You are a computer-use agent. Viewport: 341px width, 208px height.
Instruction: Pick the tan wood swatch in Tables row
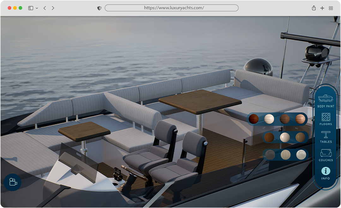click(x=300, y=137)
